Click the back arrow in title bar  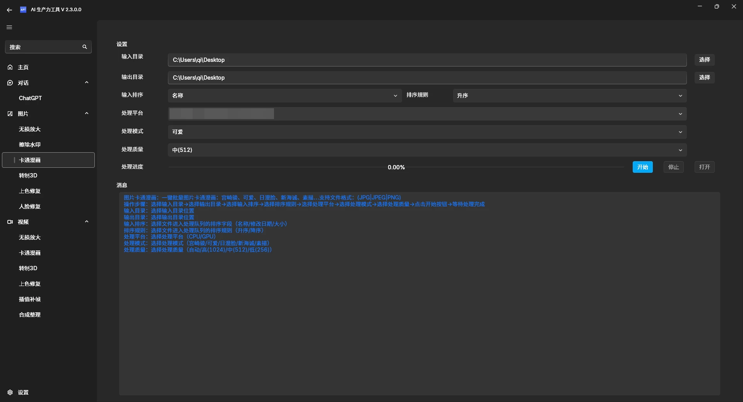[9, 10]
